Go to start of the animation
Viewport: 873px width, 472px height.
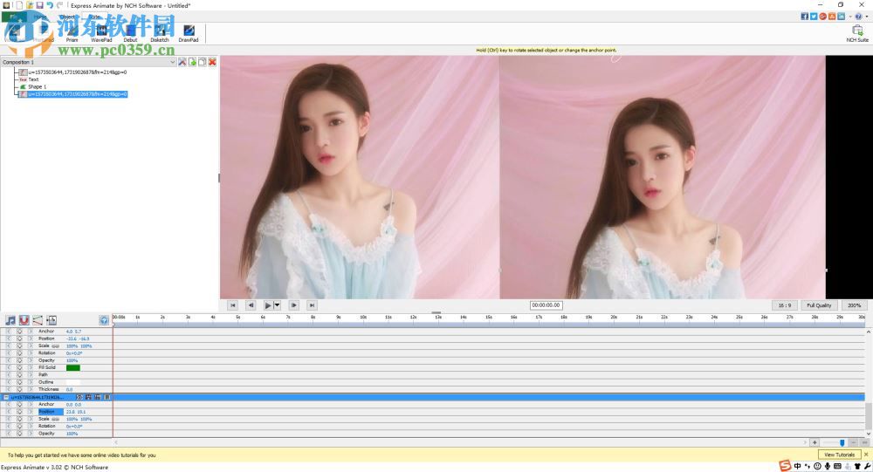233,305
